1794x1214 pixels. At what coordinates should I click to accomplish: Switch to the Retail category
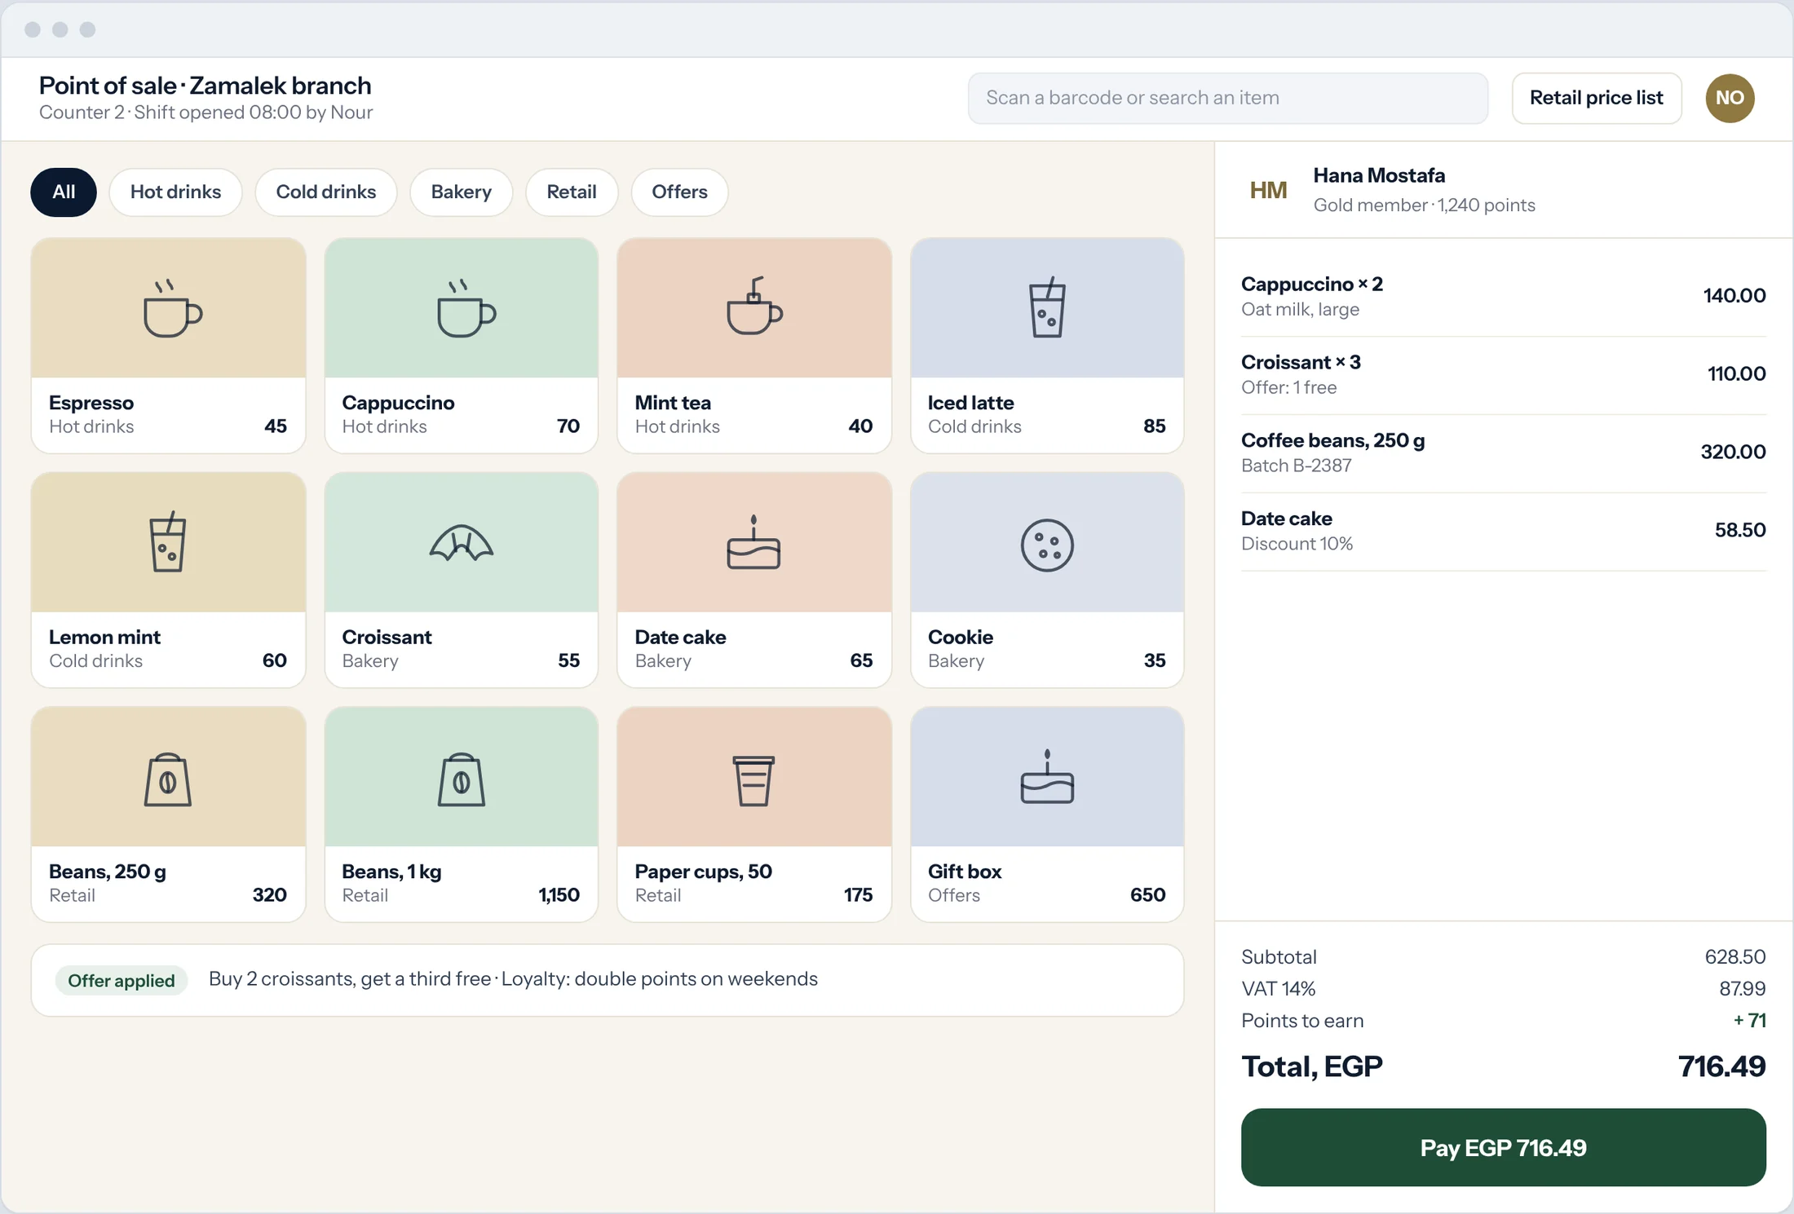pos(572,192)
